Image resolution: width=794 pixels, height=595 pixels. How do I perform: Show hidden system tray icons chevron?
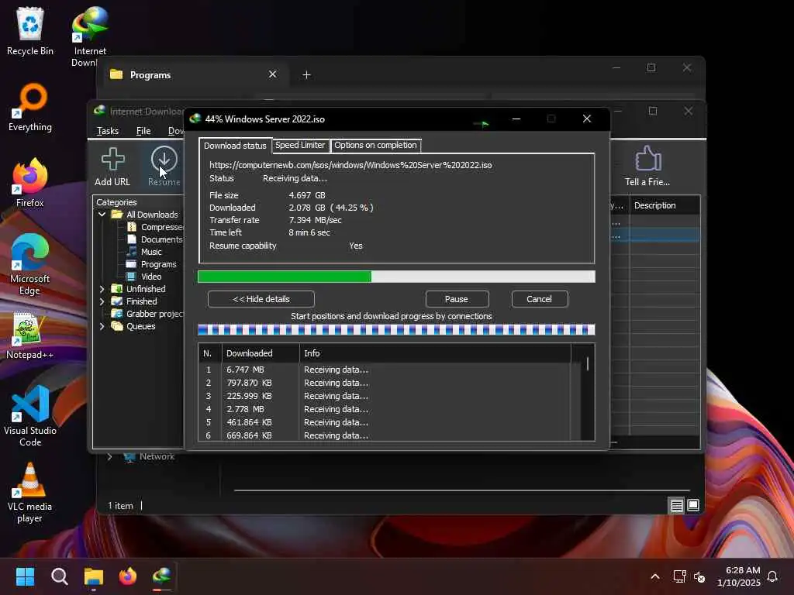[x=654, y=576]
